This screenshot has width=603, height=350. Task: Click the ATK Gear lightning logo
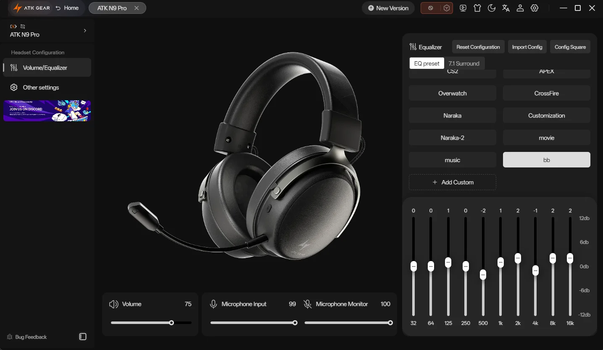(x=17, y=8)
